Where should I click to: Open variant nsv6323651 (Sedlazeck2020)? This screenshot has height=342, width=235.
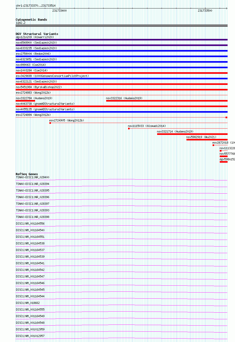(36, 59)
